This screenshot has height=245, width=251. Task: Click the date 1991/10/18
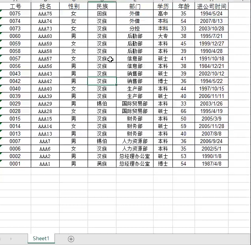pyautogui.click(x=212, y=58)
